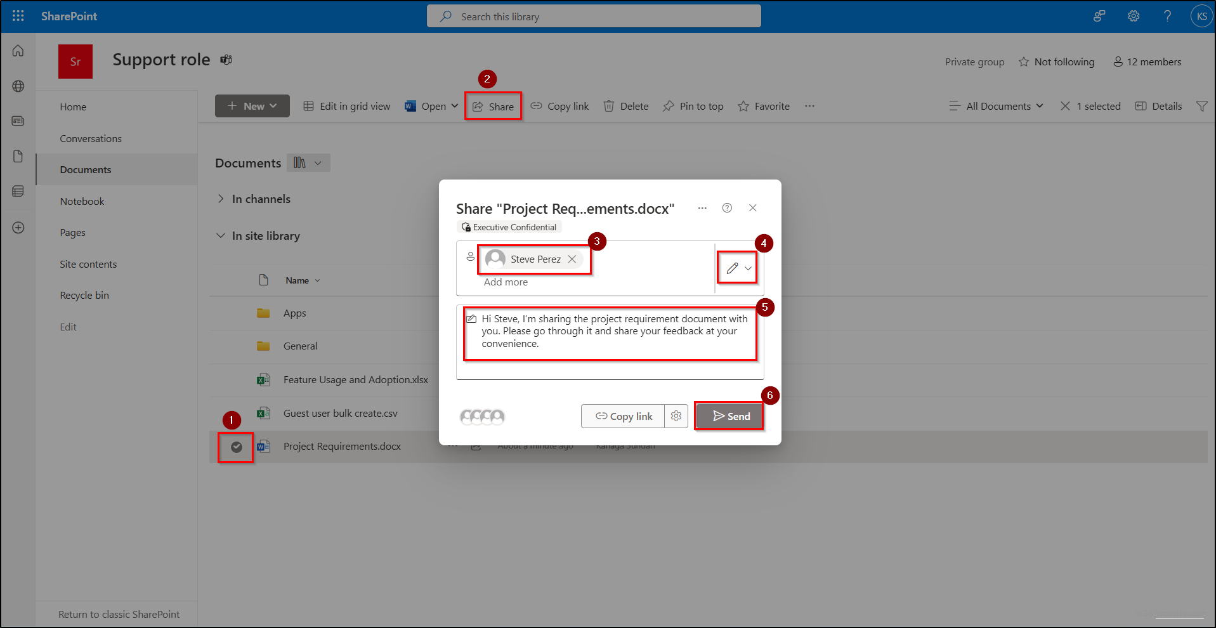
Task: Click Return to classic SharePoint link
Action: tap(119, 614)
